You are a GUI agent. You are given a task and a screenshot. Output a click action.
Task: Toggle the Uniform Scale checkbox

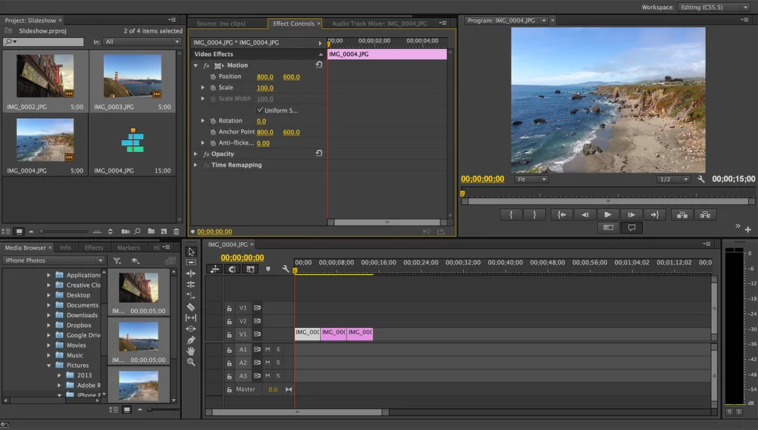click(x=260, y=111)
